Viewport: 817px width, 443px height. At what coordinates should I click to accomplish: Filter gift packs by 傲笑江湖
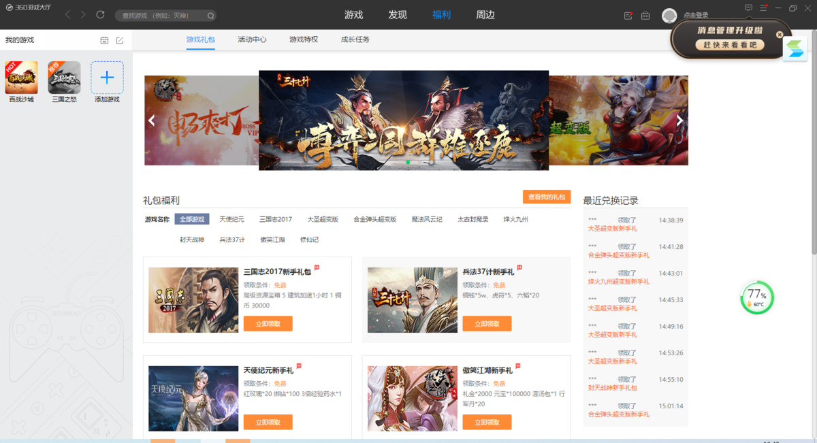pos(272,240)
